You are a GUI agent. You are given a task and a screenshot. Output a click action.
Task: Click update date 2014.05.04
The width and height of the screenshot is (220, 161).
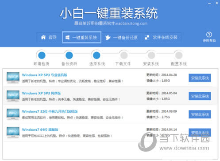click(x=169, y=93)
